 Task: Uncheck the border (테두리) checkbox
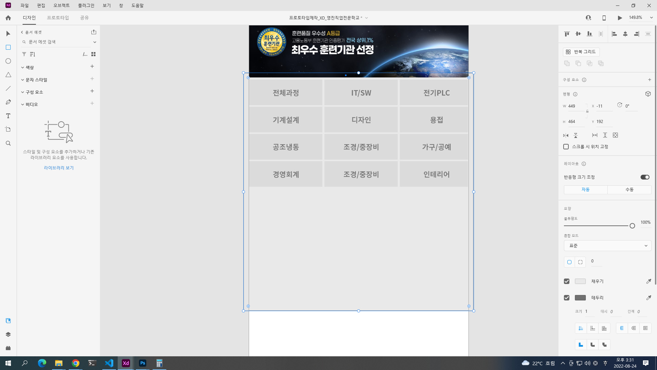click(x=567, y=298)
